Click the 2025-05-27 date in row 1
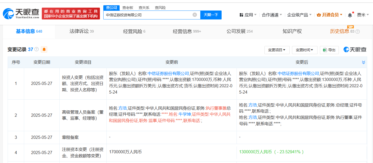This screenshot has height=163, width=373. (x=42, y=84)
